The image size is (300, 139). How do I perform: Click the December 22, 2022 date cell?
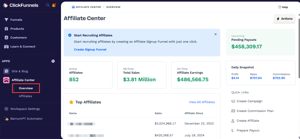[x=199, y=124]
